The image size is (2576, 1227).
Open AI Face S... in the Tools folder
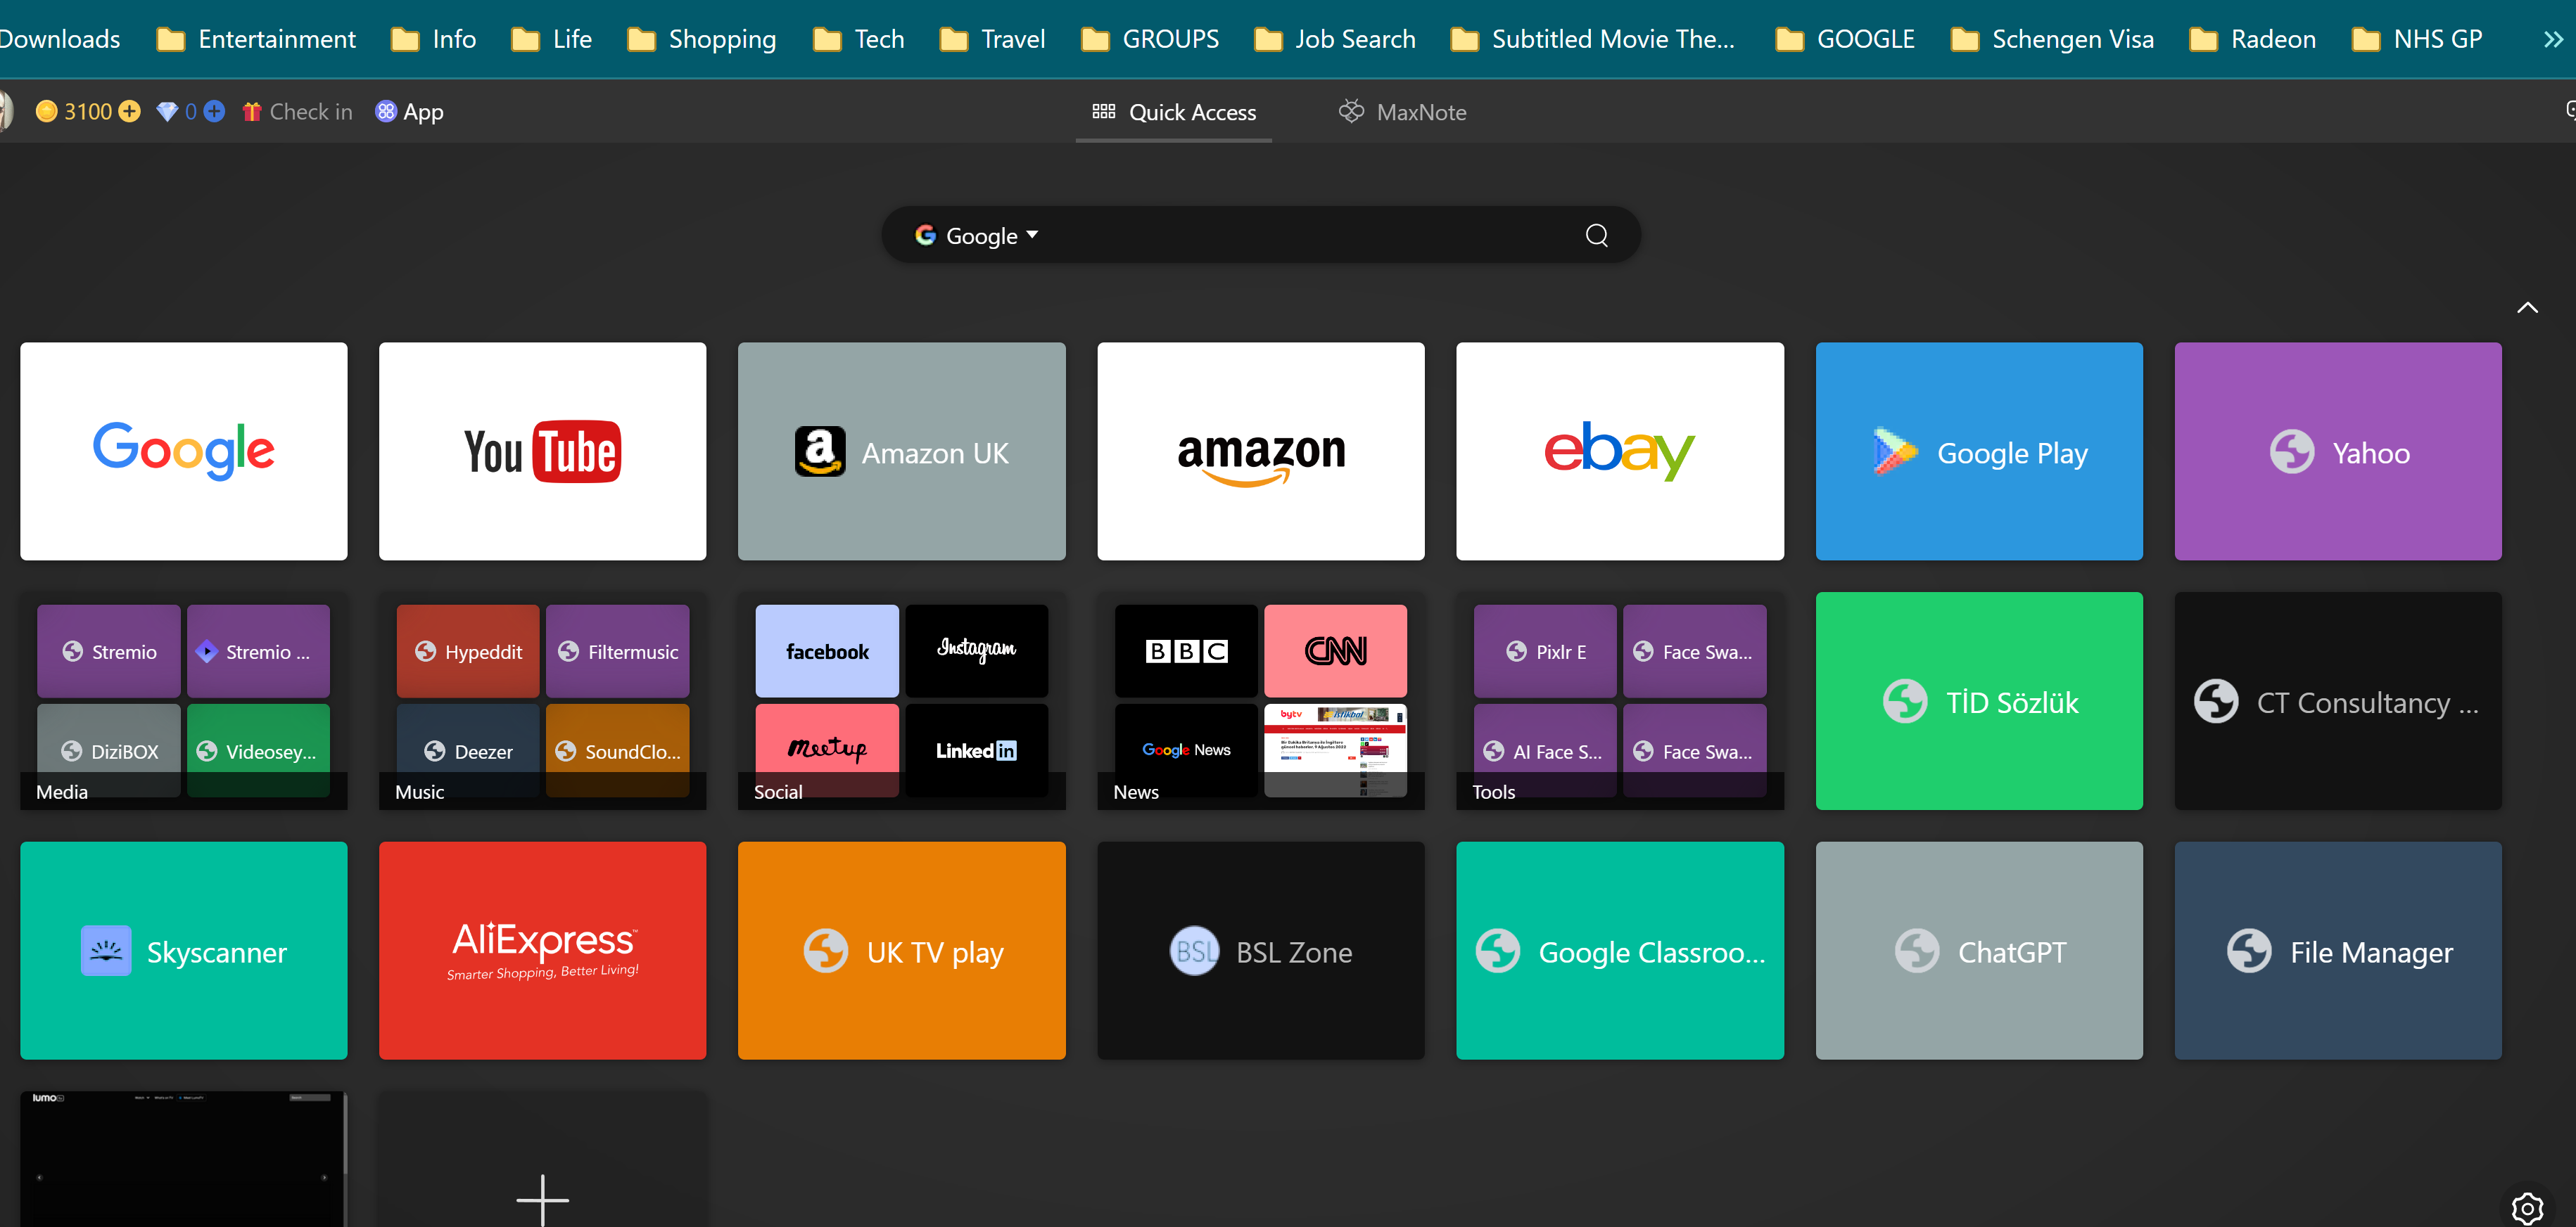click(1545, 750)
